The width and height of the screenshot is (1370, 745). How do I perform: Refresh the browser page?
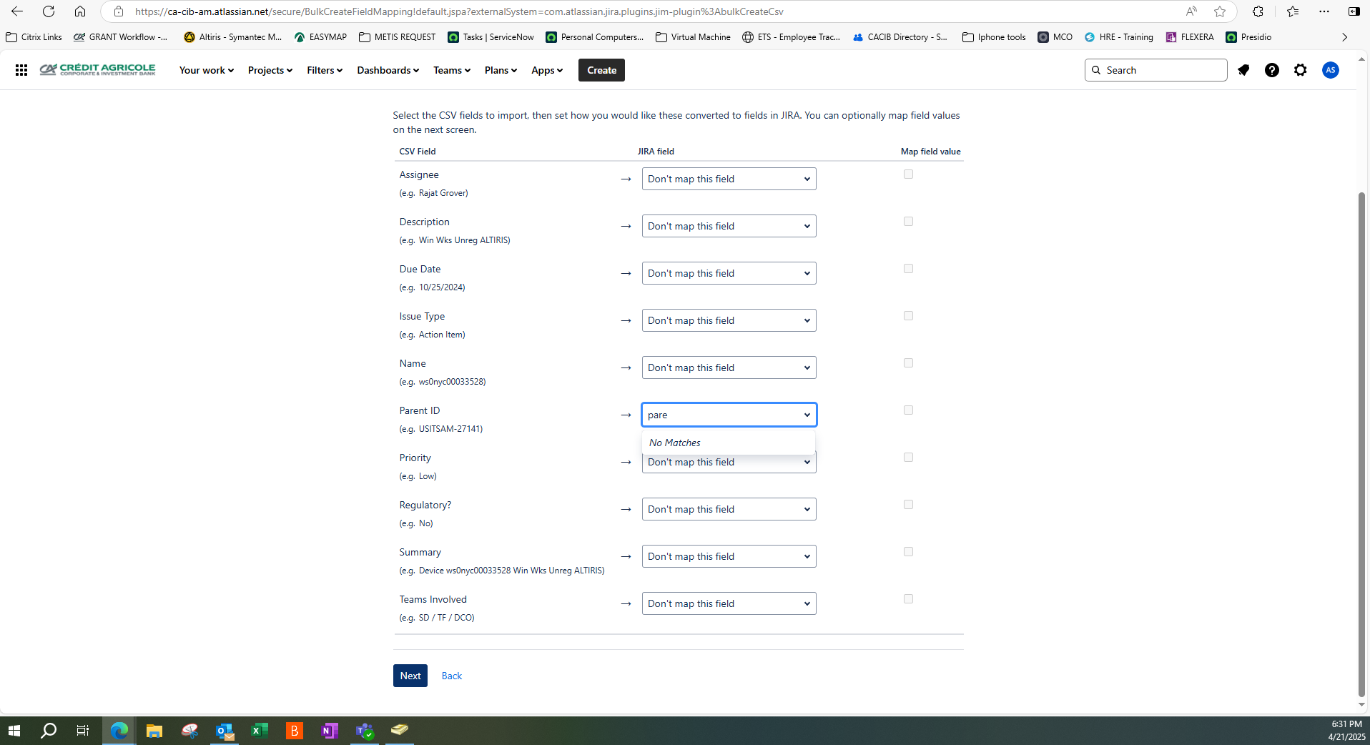pos(49,11)
